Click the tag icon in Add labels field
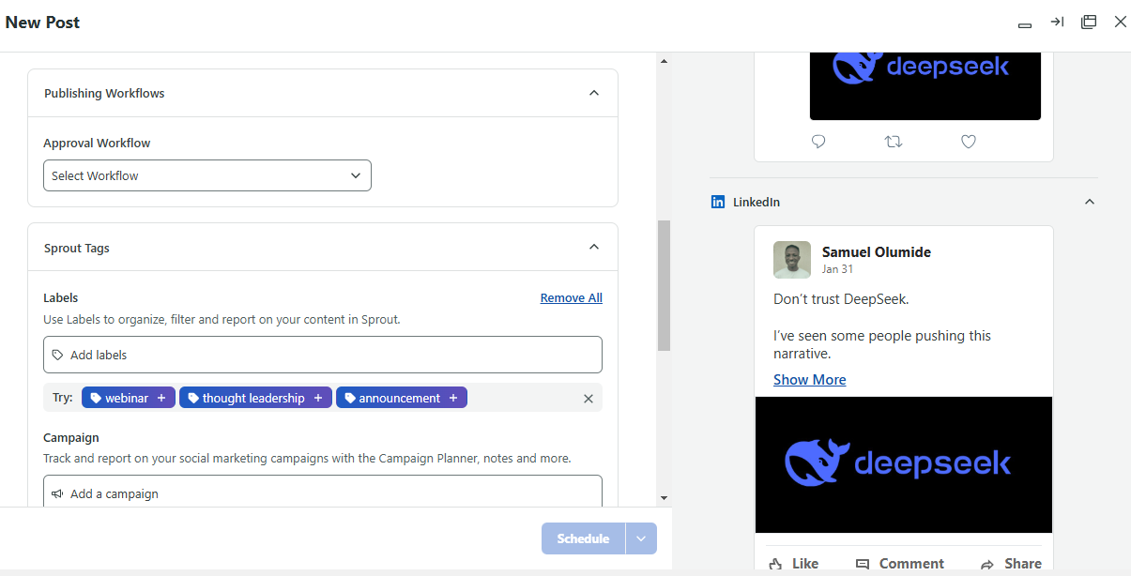 click(x=58, y=355)
